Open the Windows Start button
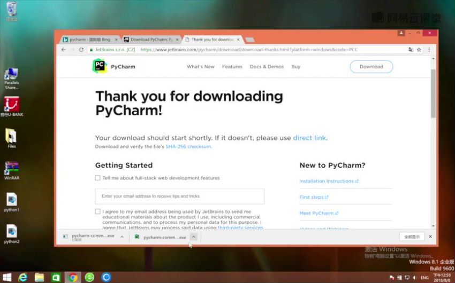Image resolution: width=455 pixels, height=283 pixels. [6, 277]
